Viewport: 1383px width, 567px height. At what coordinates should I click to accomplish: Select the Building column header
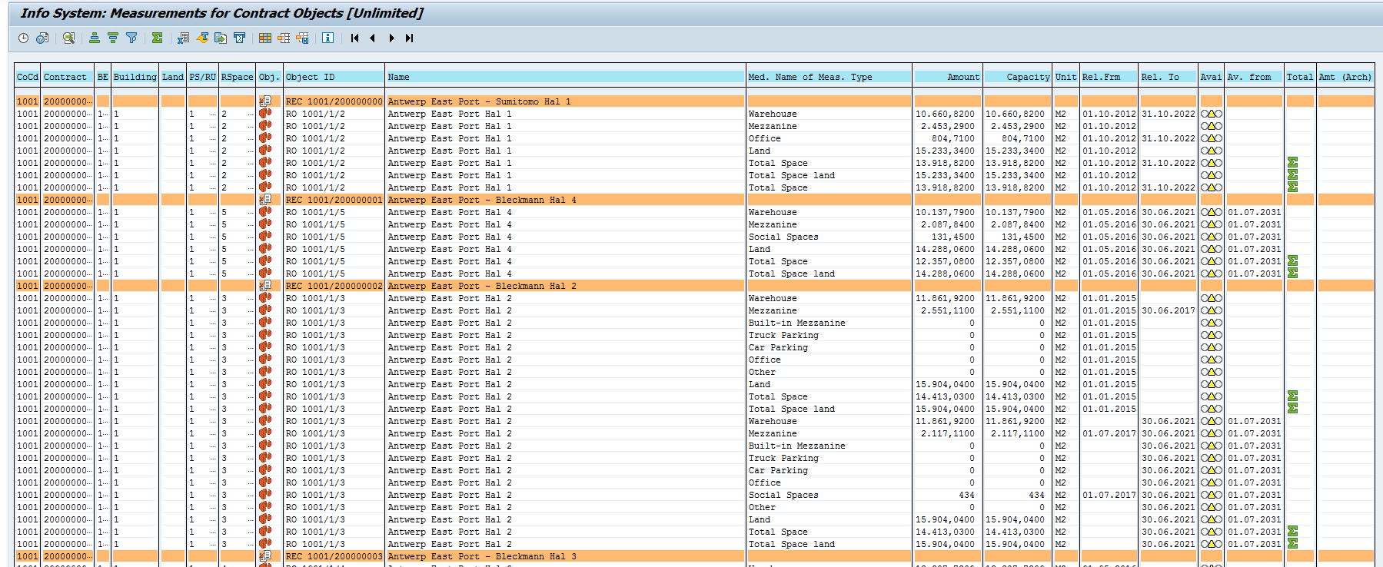tap(135, 77)
